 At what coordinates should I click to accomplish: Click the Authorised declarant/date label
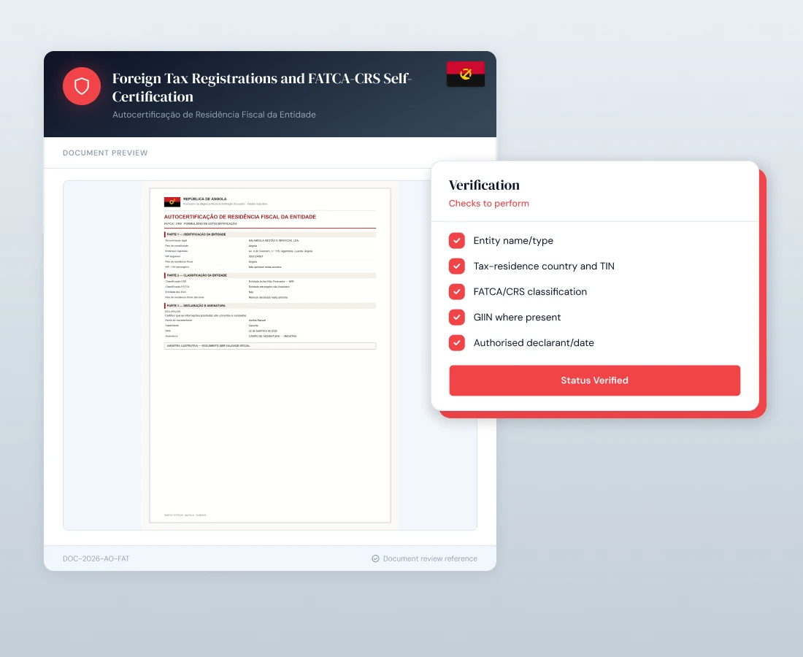(x=534, y=343)
